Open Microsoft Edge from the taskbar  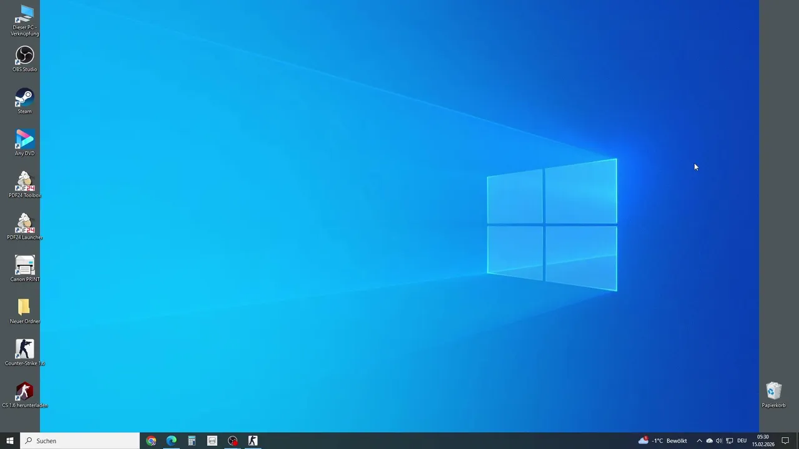pos(171,441)
